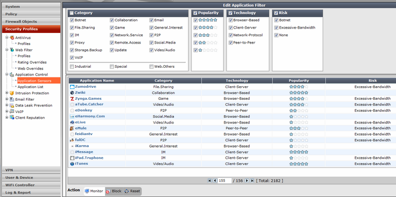This screenshot has height=197, width=396.
Task: Click the fulDC application icon
Action: point(72,140)
